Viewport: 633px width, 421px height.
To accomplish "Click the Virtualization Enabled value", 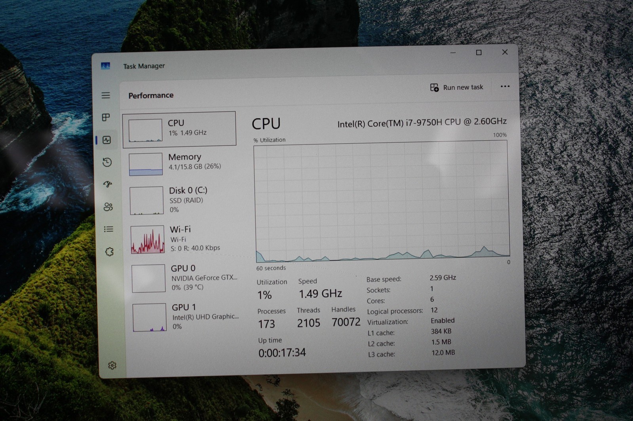I will coord(443,320).
